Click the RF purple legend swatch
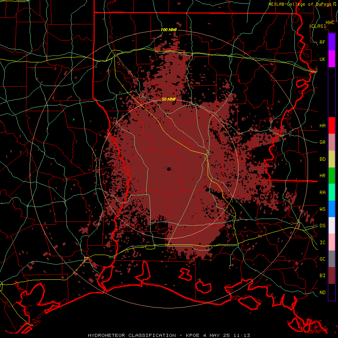This screenshot has width=338, height=338. (x=332, y=42)
